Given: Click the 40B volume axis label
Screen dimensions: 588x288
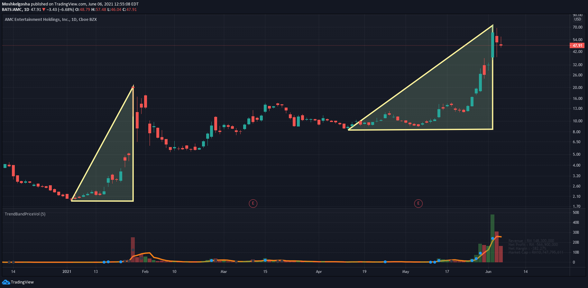Looking at the screenshot, I should 576,223.
